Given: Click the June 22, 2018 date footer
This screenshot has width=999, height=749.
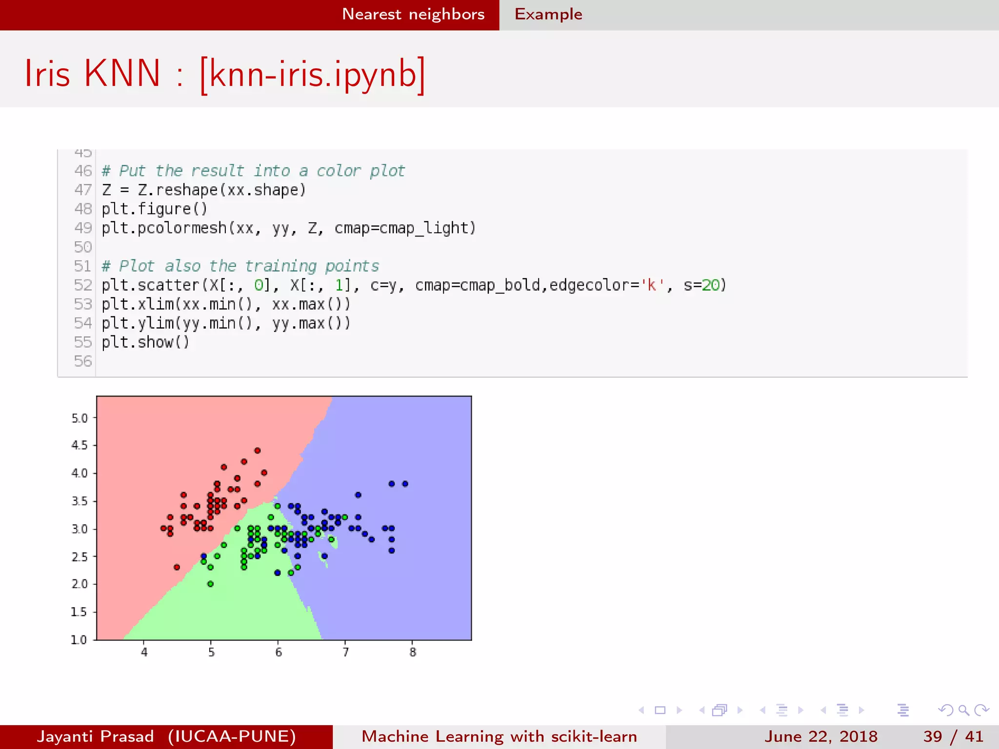Looking at the screenshot, I should [x=821, y=736].
